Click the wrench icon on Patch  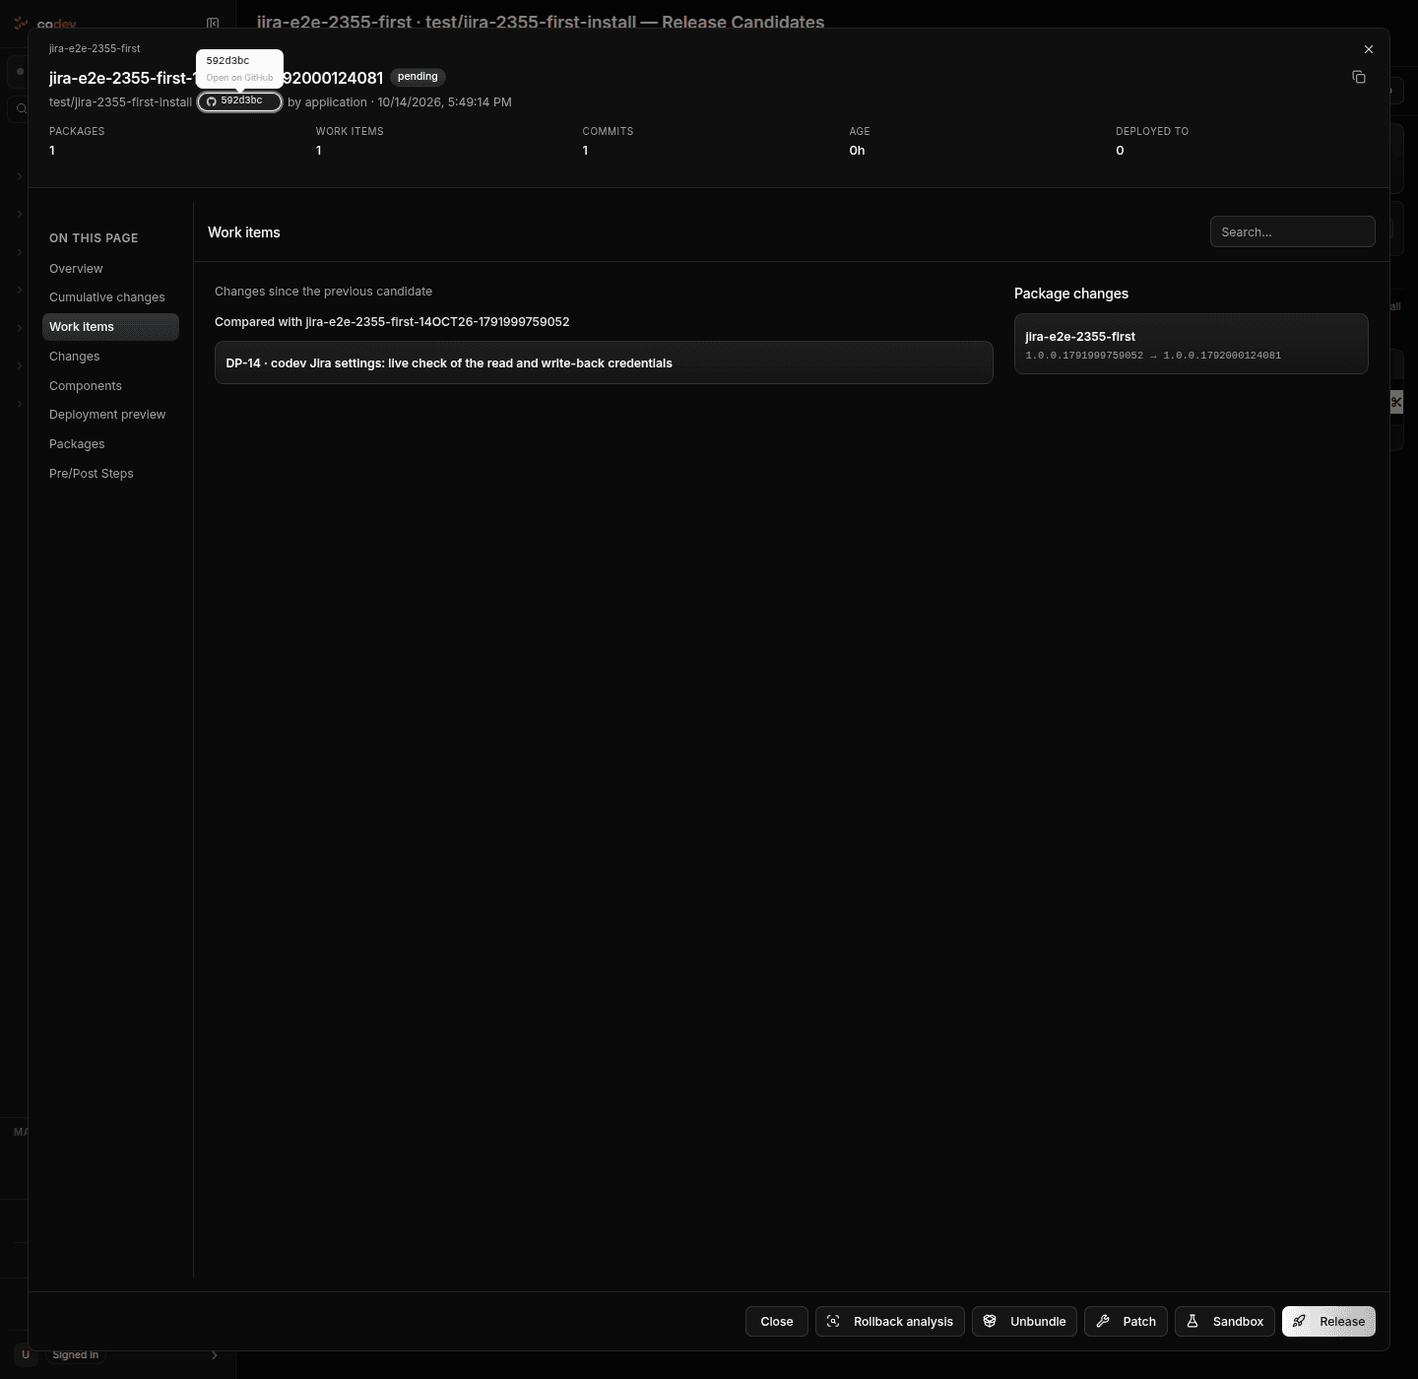point(1103,1321)
